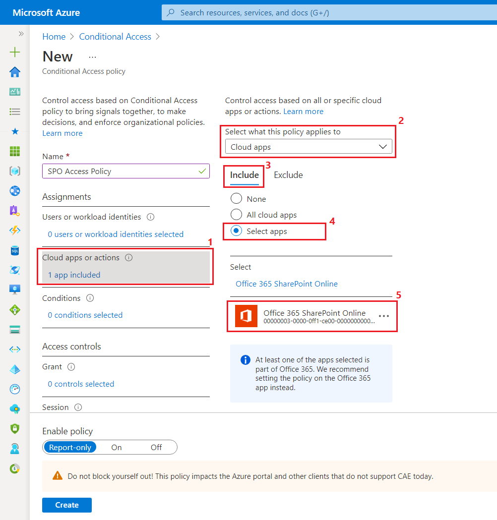Image resolution: width=497 pixels, height=520 pixels.
Task: Open the Resource groups cube icon
Action: point(14,171)
